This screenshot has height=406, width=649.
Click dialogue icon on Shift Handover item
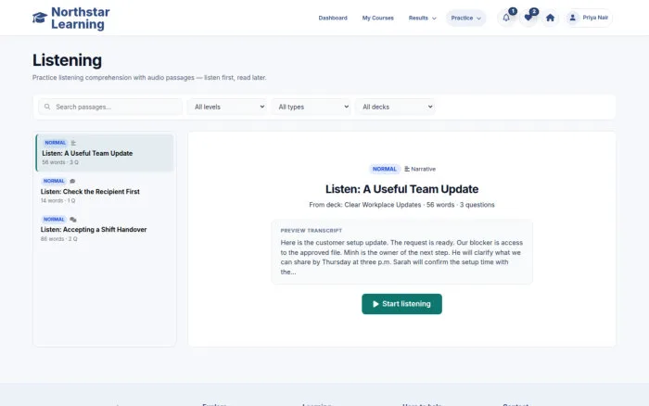pyautogui.click(x=73, y=220)
